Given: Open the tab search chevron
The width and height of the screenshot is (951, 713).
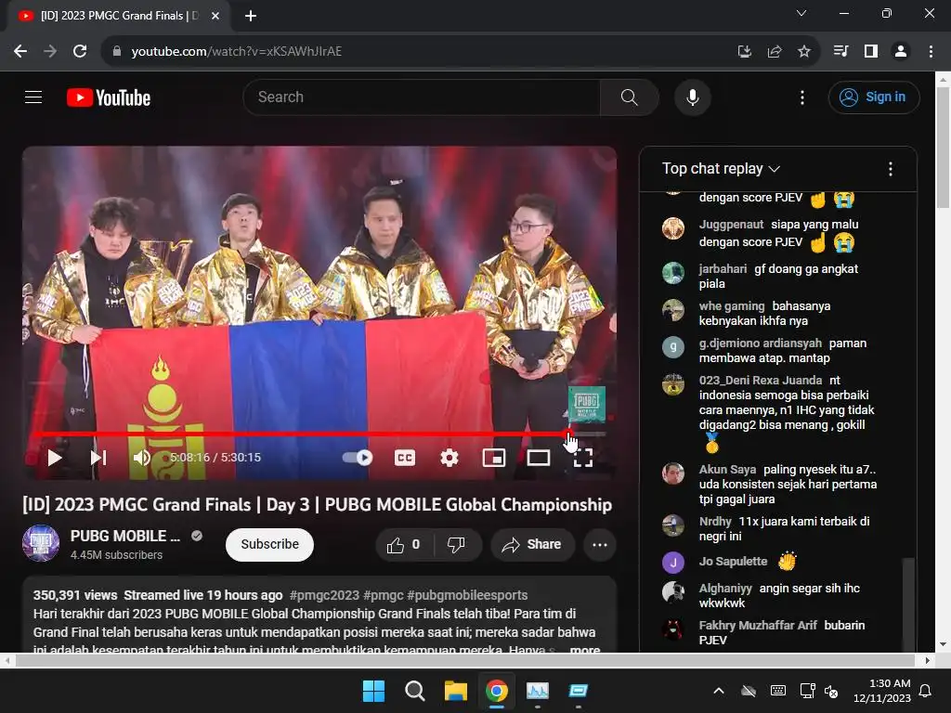Looking at the screenshot, I should coord(801,13).
